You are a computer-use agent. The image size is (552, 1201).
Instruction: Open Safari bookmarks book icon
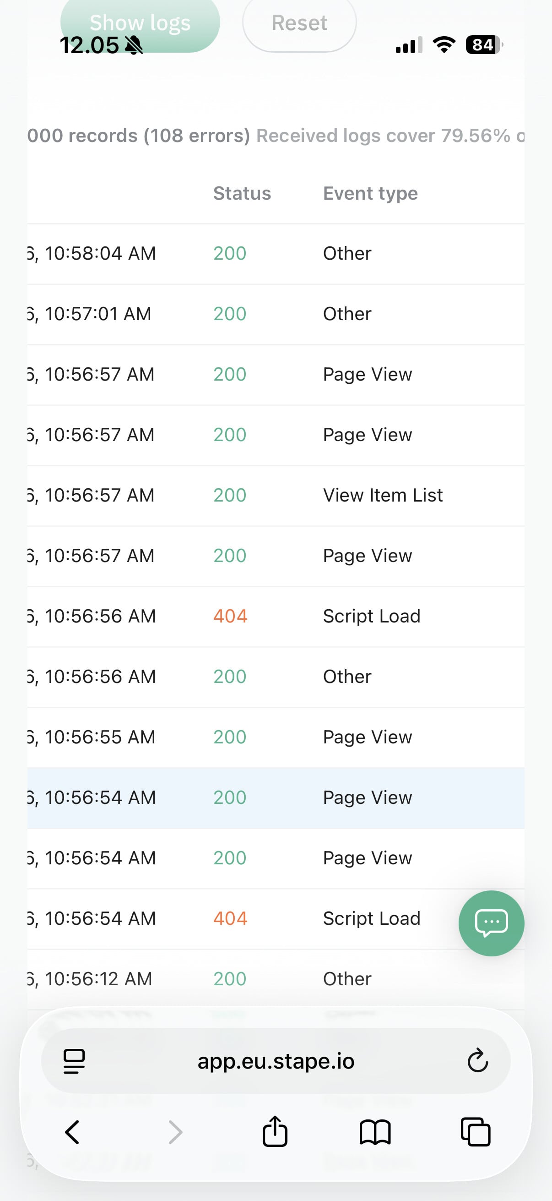tap(375, 1132)
